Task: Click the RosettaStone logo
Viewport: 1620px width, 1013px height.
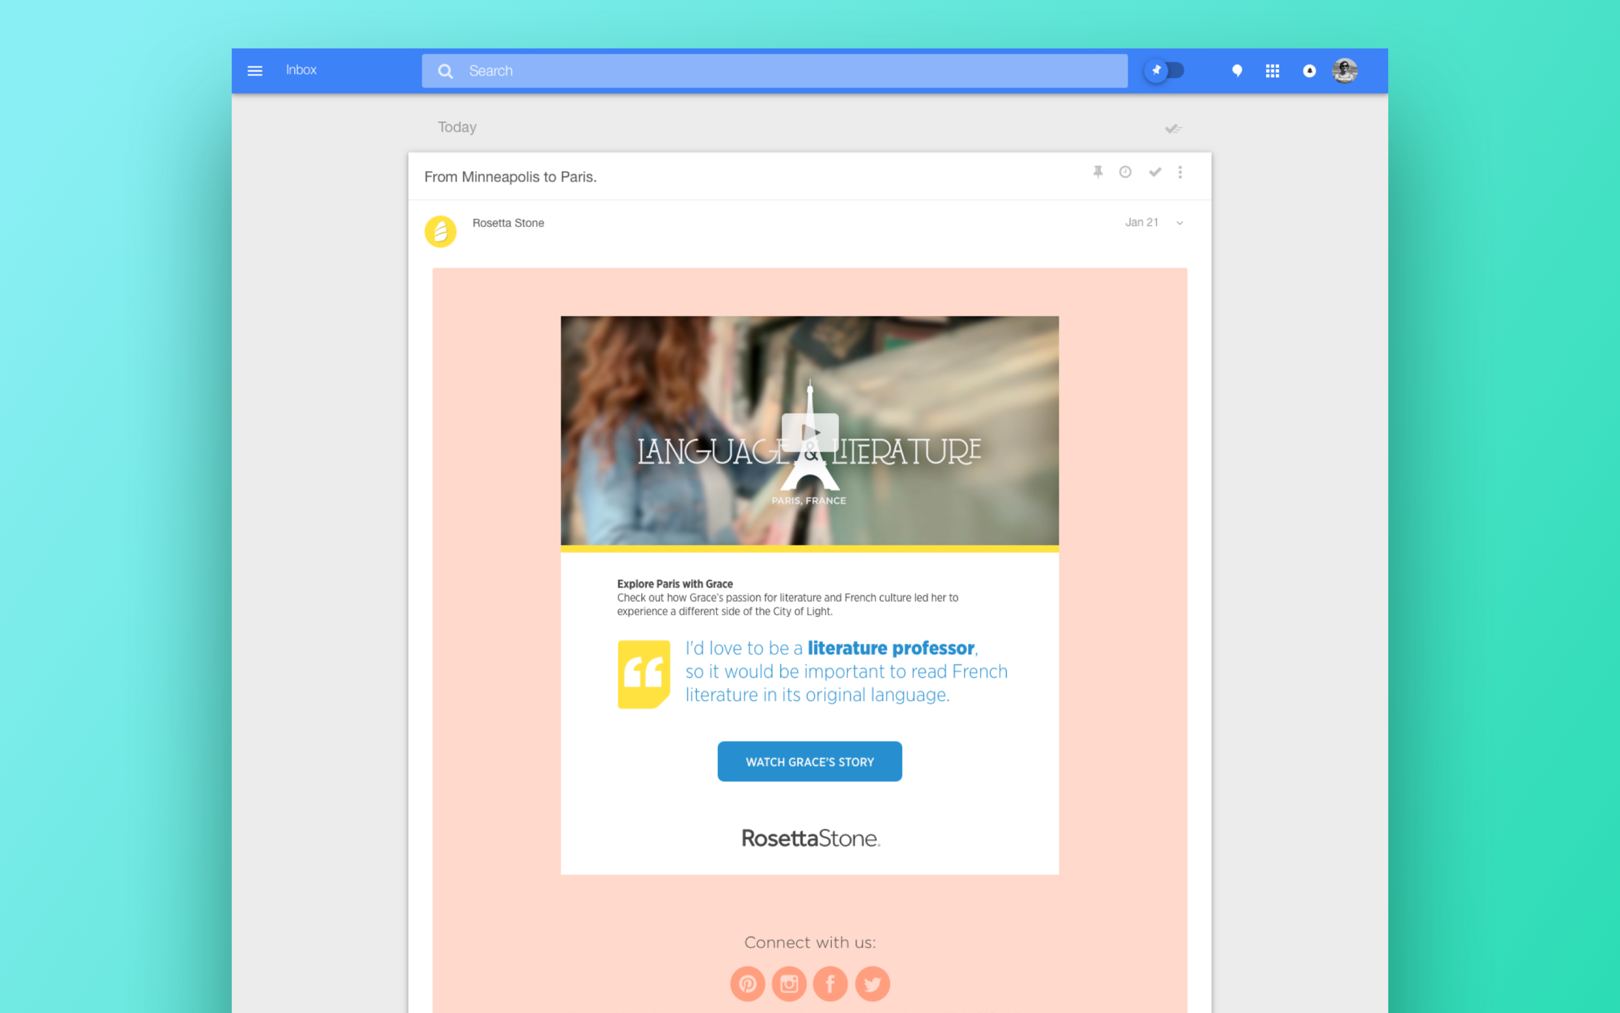Action: [811, 838]
